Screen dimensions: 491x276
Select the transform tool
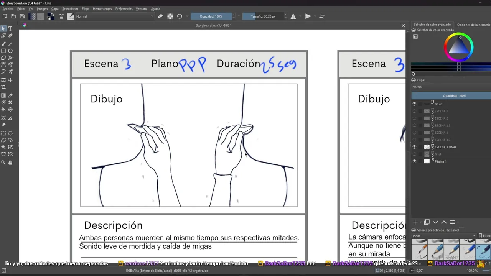pyautogui.click(x=3, y=80)
